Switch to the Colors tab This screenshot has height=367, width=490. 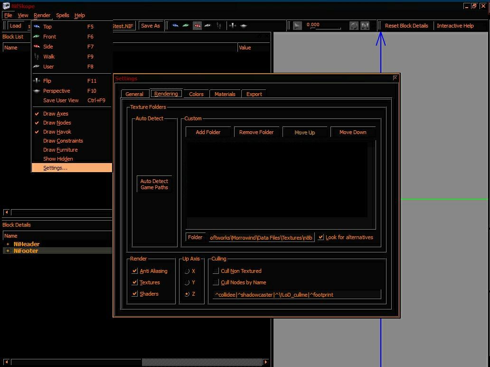tap(196, 94)
